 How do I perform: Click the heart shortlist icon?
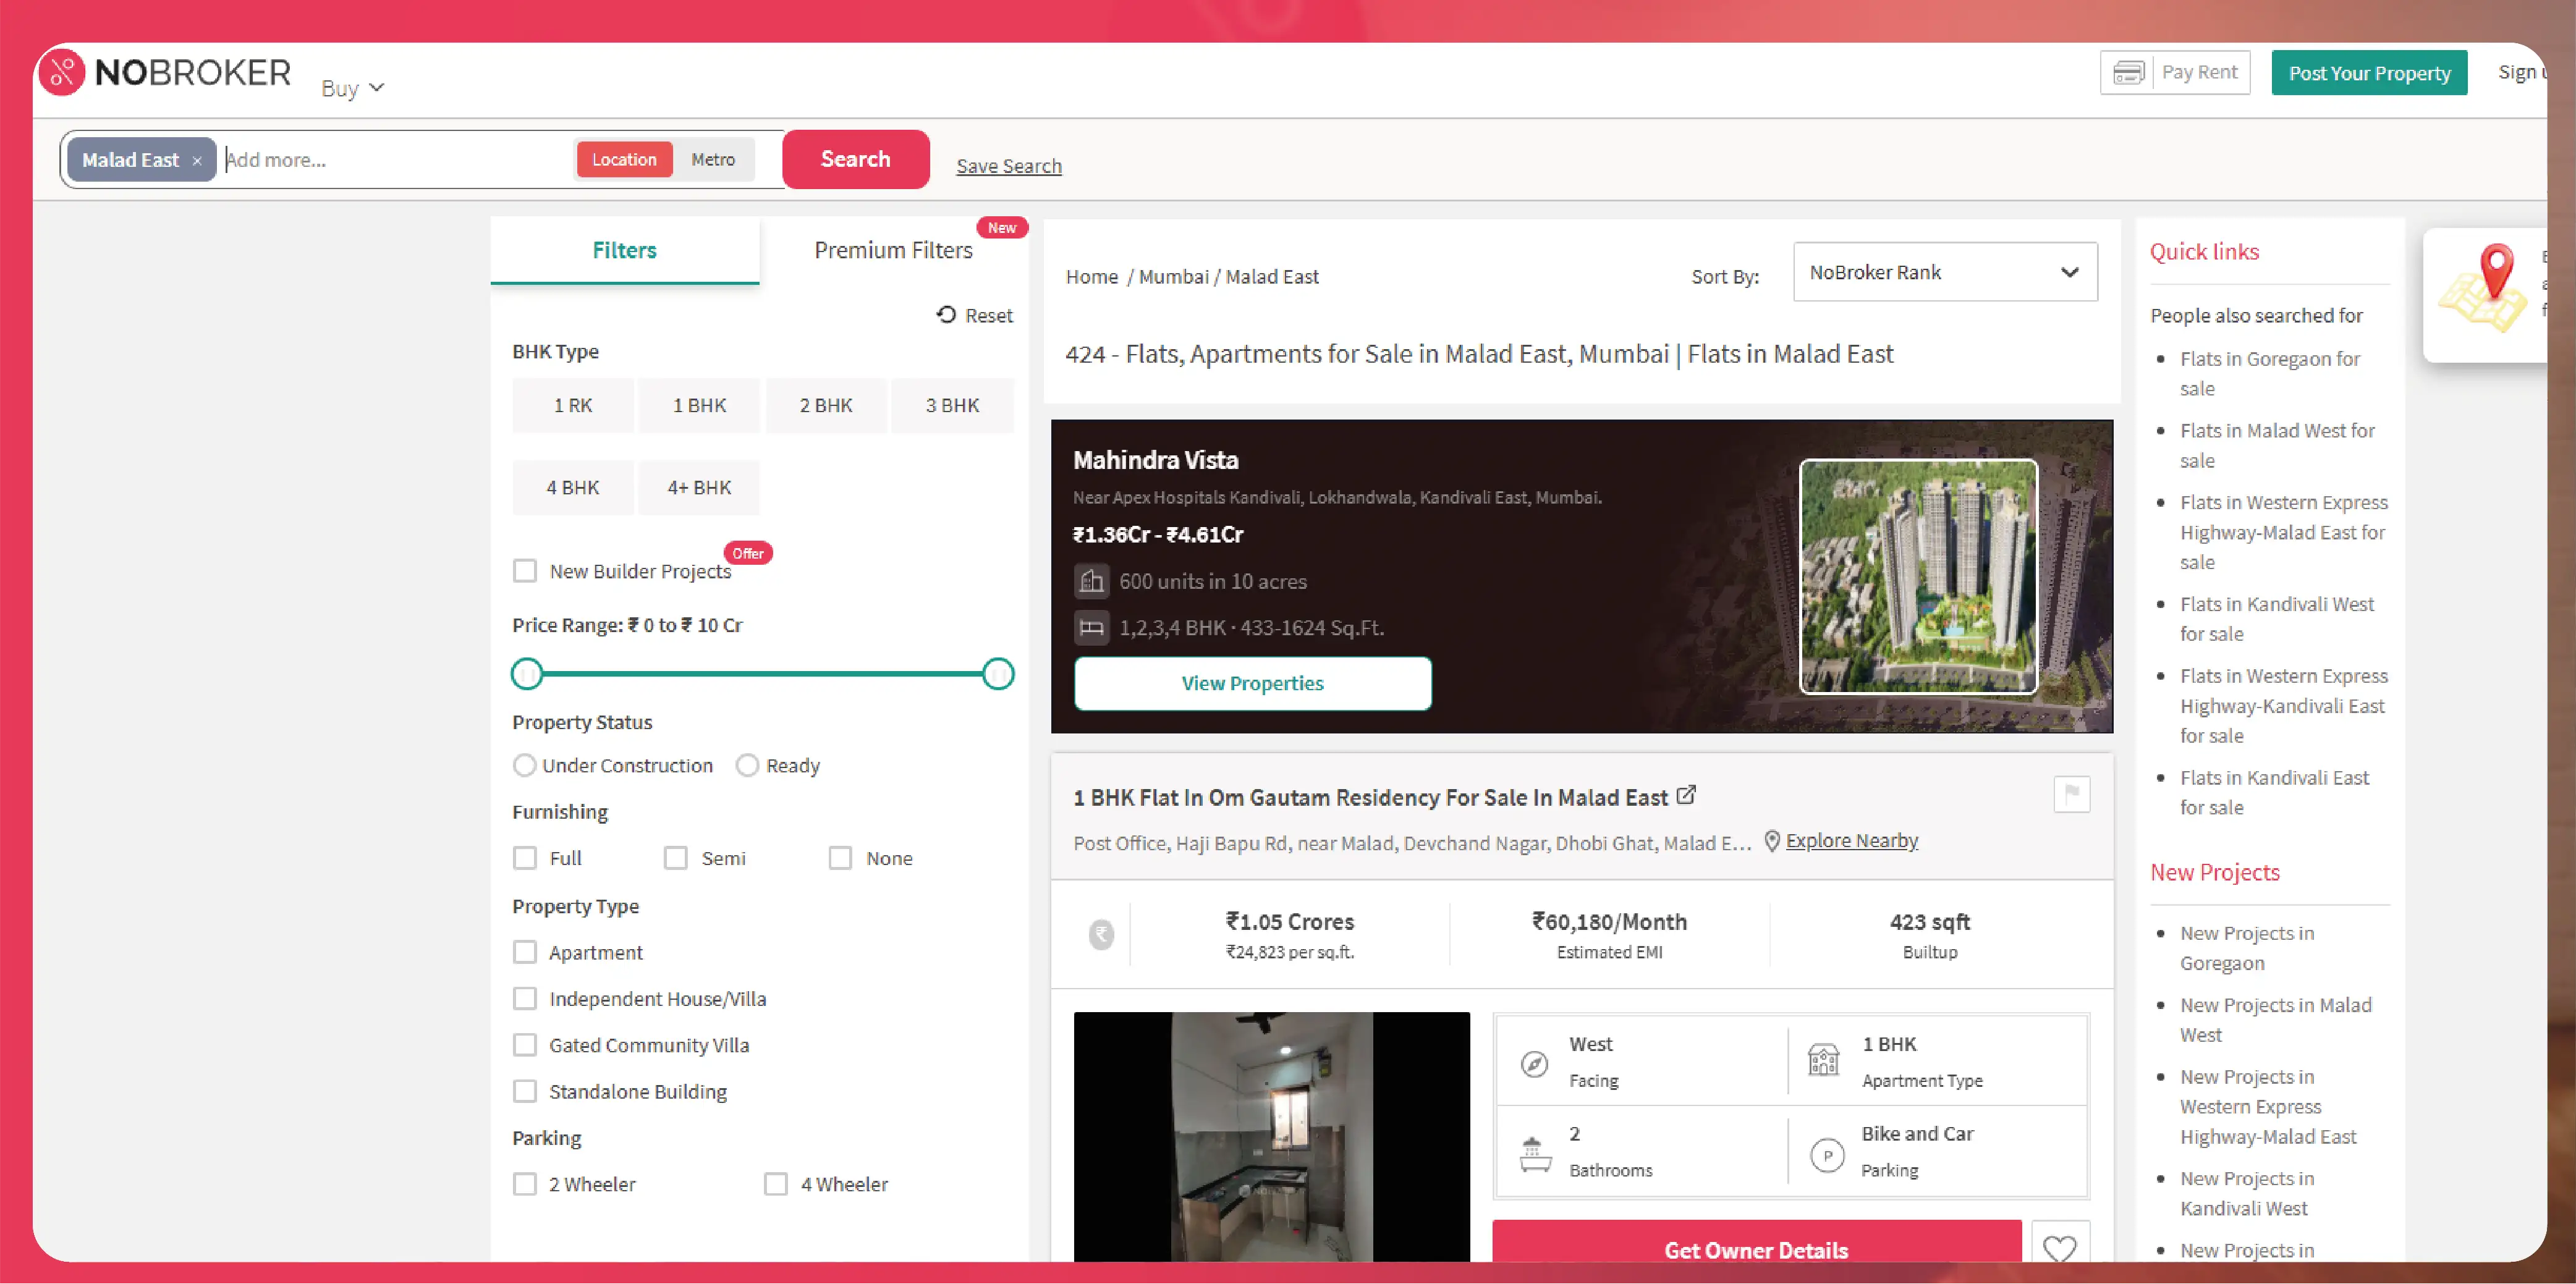pyautogui.click(x=2059, y=1247)
